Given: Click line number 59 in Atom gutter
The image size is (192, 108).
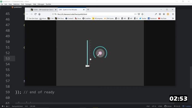Looking at the screenshot, I should (x=7, y=92).
